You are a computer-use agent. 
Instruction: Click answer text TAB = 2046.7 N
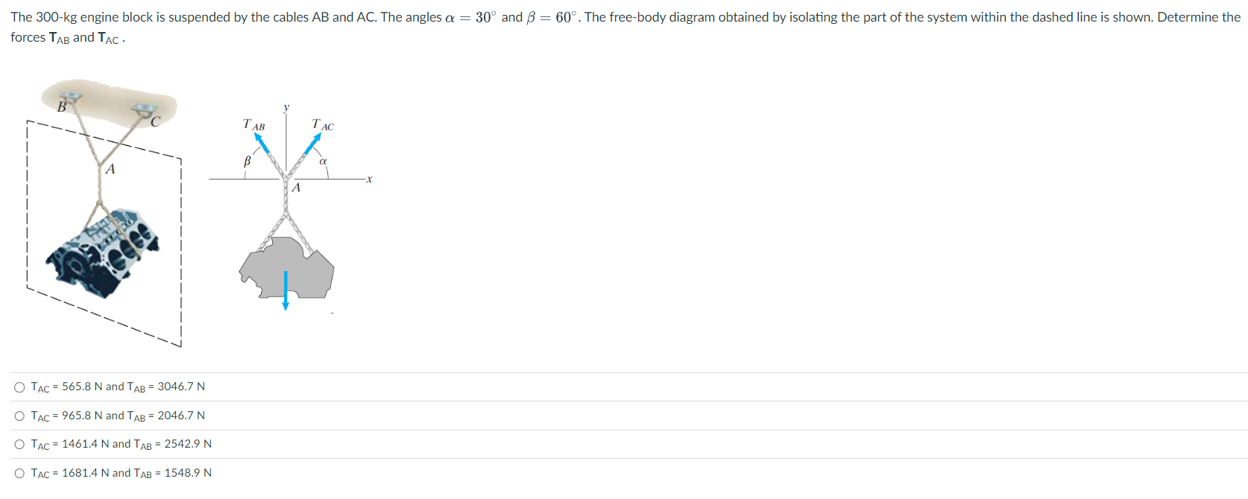(166, 416)
